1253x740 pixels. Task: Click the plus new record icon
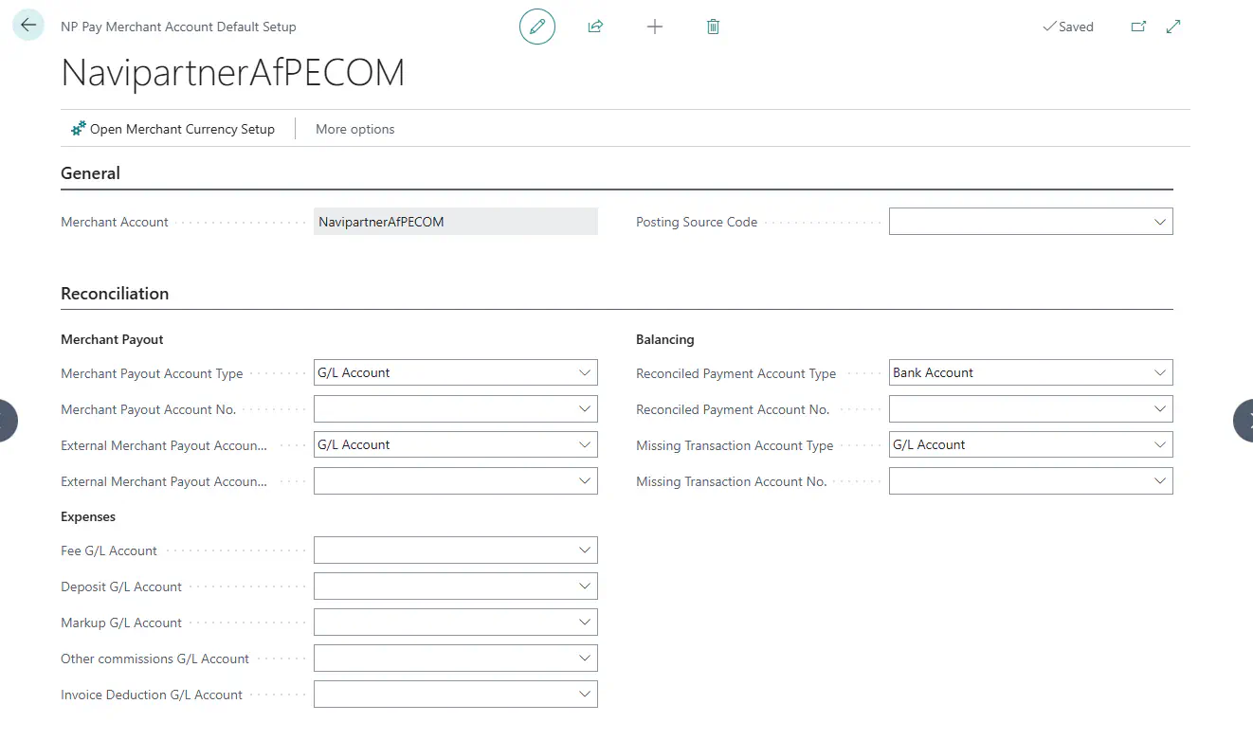(x=654, y=27)
